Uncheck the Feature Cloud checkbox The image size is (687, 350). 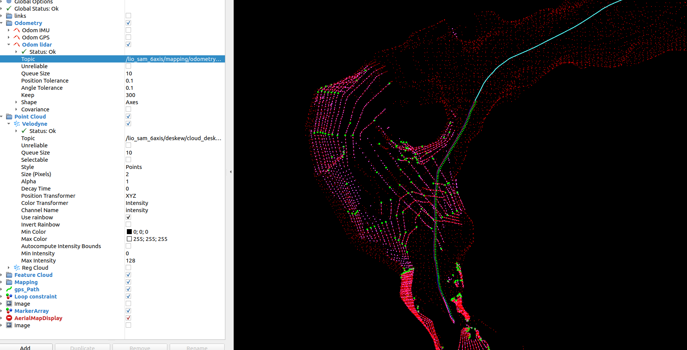click(x=128, y=275)
